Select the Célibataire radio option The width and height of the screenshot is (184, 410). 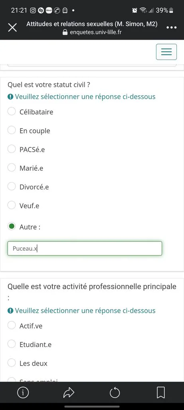(x=12, y=111)
